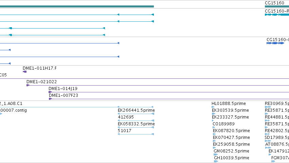Select the arrow glyph under CO189989
The width and height of the screenshot is (289, 163).
[x=214, y=127]
